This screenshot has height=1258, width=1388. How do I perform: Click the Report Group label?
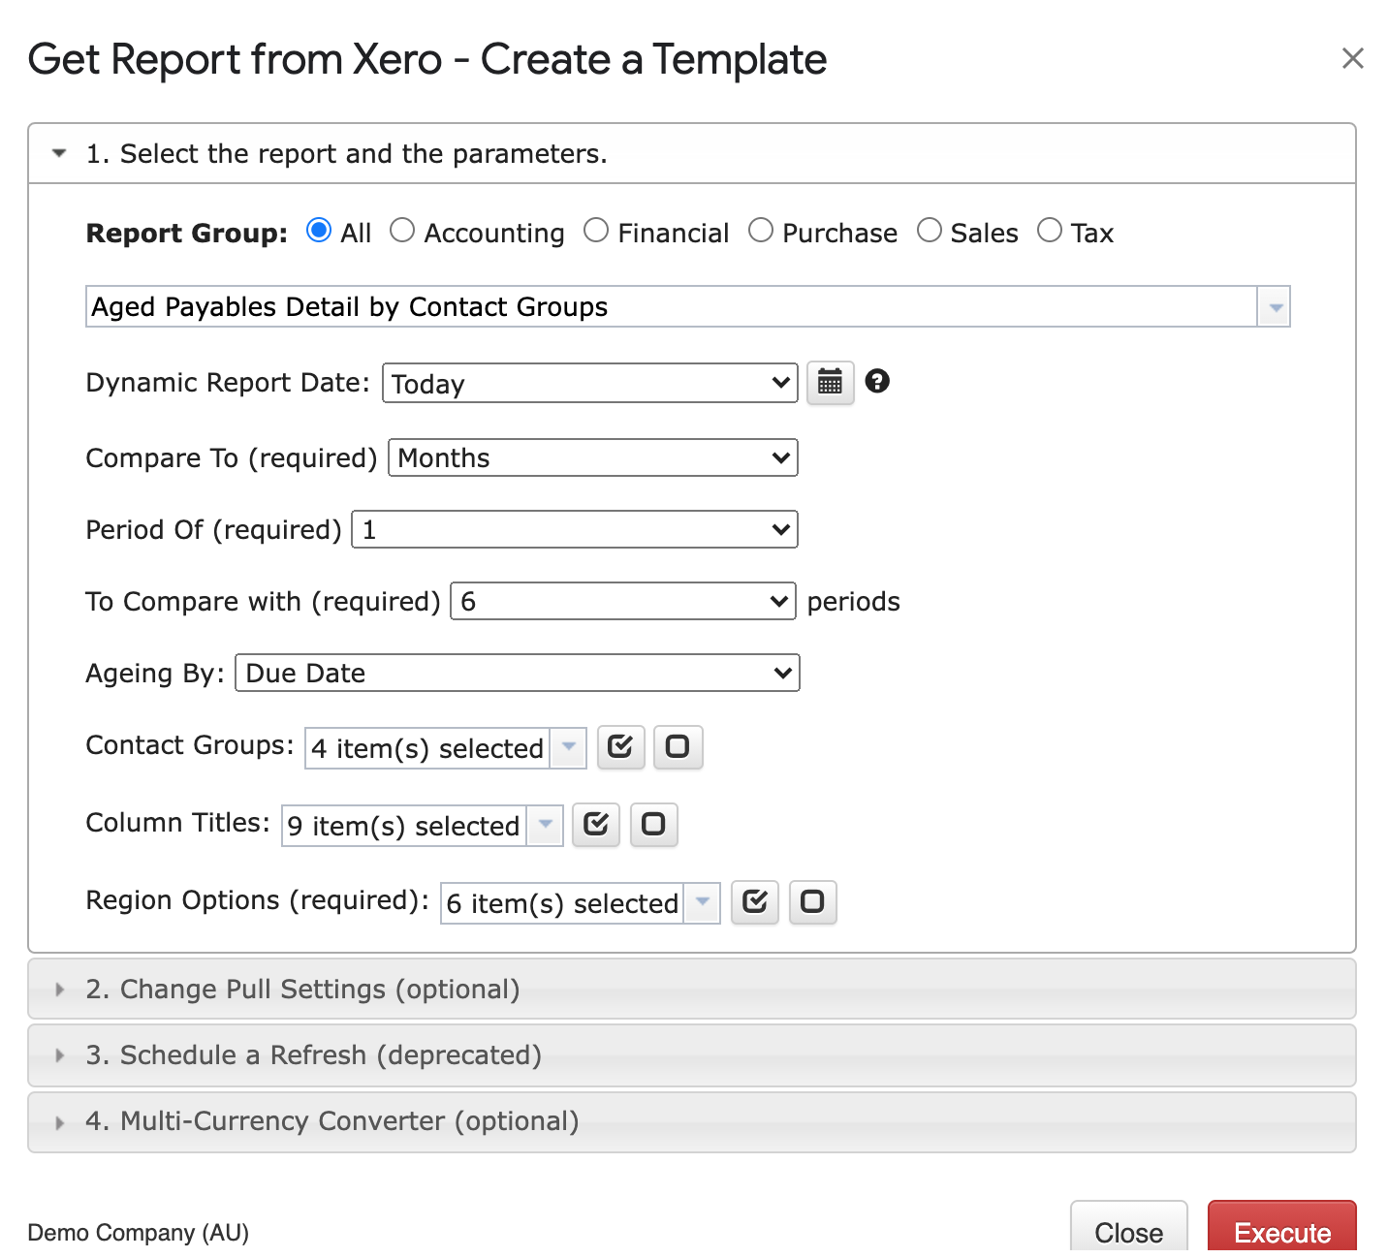[x=187, y=233]
